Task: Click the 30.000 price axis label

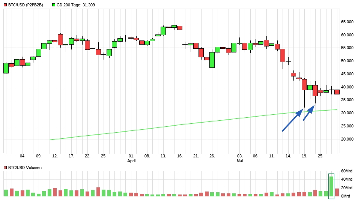Action: pos(347,113)
